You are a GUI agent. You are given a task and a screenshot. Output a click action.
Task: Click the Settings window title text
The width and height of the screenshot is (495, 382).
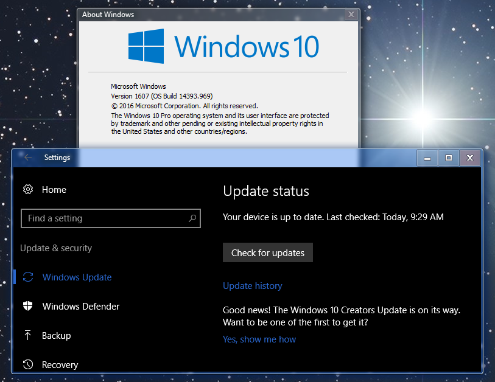pos(57,158)
